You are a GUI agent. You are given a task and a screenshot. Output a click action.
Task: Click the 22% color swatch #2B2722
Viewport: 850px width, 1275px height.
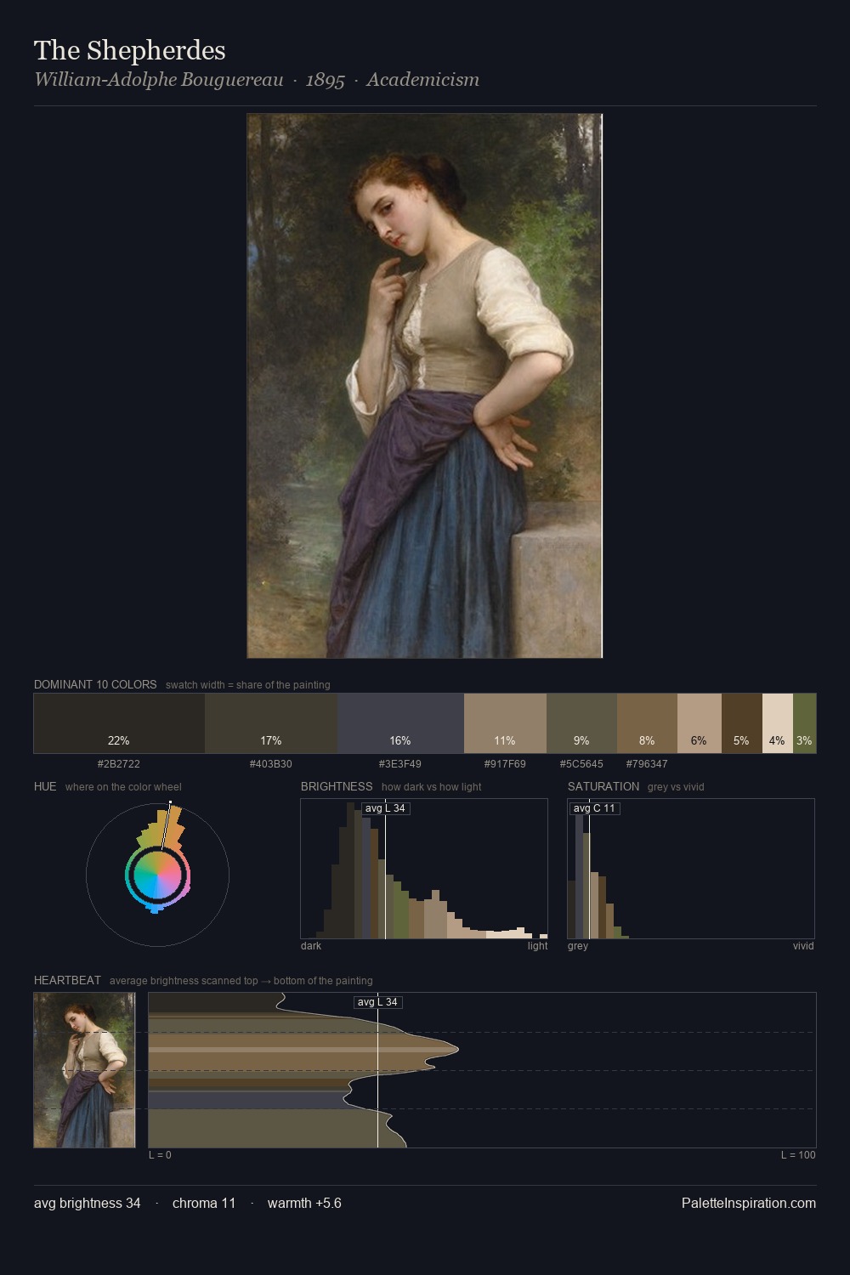click(119, 723)
